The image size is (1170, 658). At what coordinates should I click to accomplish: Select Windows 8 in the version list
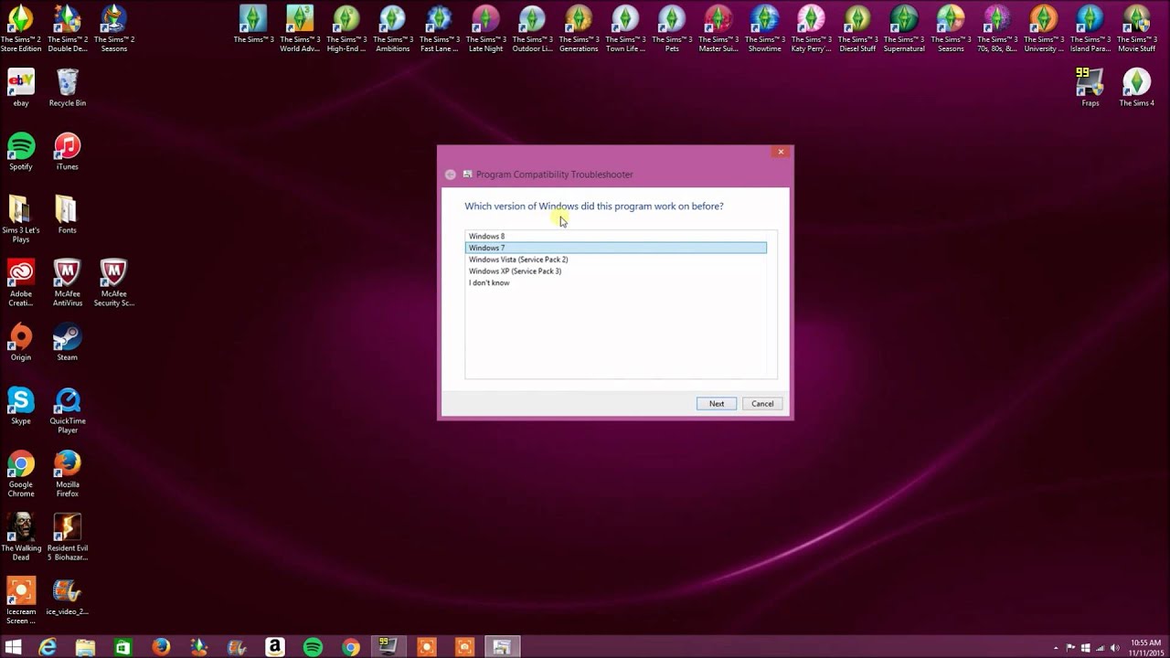click(x=616, y=236)
